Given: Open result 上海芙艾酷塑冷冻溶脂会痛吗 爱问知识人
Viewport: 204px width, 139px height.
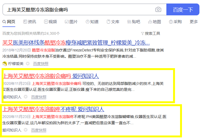Looking at the screenshot, I should click(x=51, y=76).
